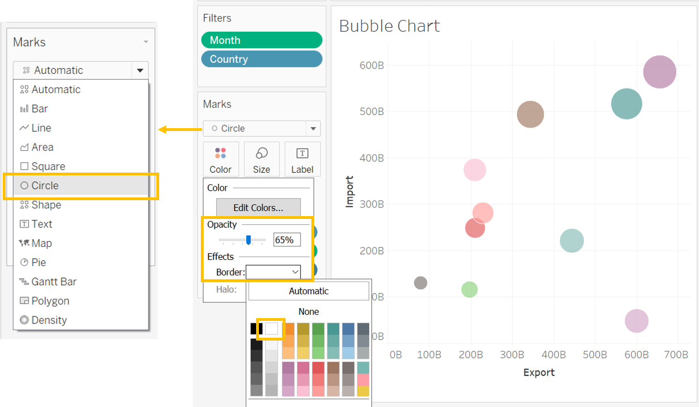Choose Automatic border option
The width and height of the screenshot is (699, 407).
tap(309, 291)
